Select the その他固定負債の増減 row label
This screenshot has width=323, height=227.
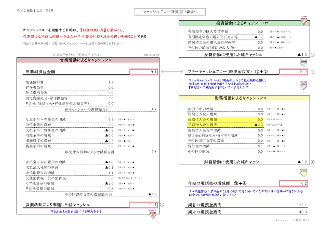pyautogui.click(x=206, y=141)
